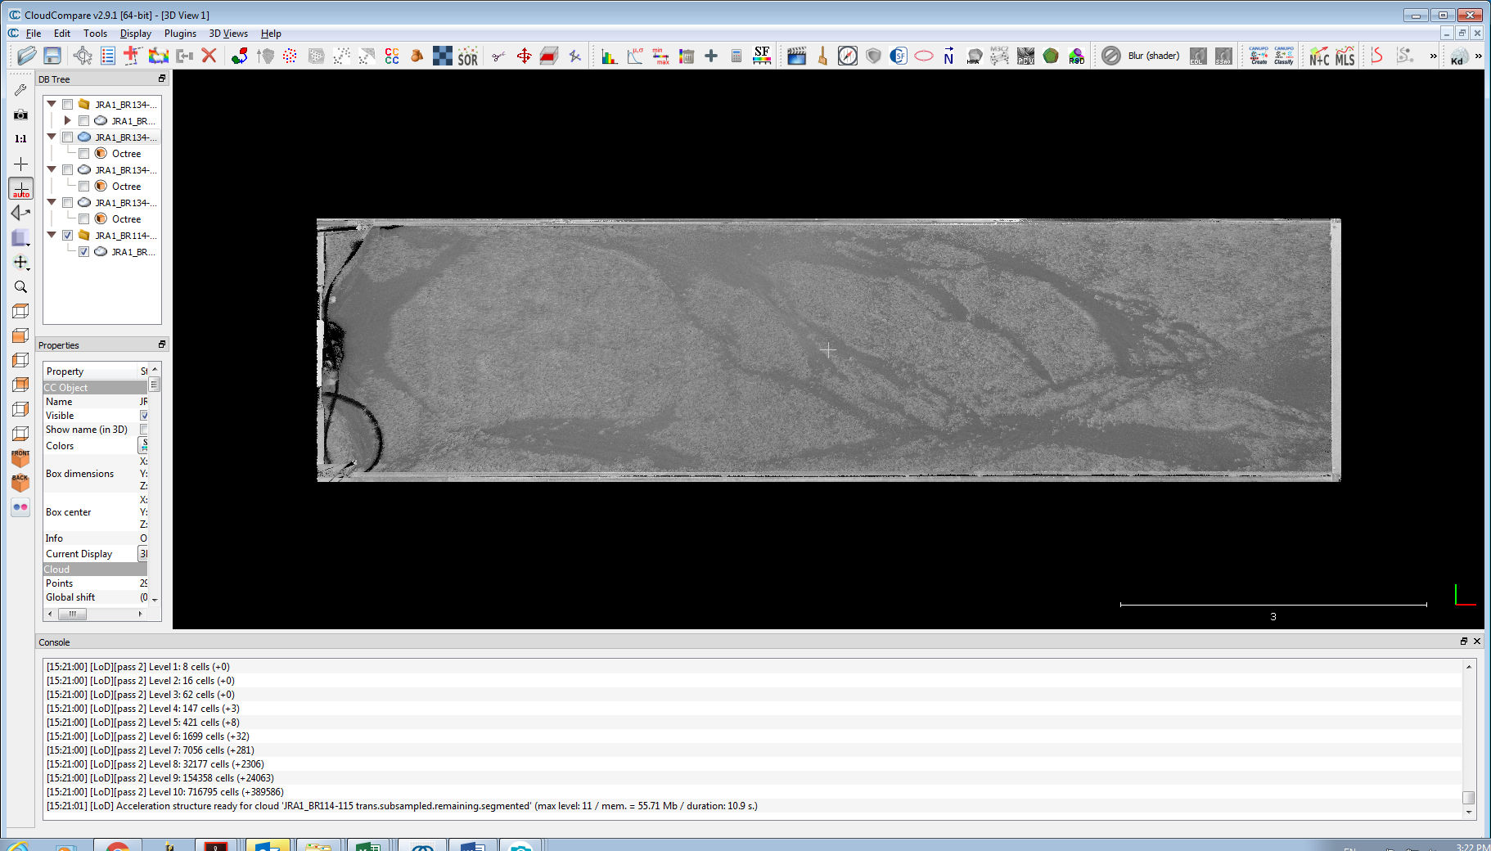Click the Save disk icon
This screenshot has width=1491, height=851.
point(52,56)
